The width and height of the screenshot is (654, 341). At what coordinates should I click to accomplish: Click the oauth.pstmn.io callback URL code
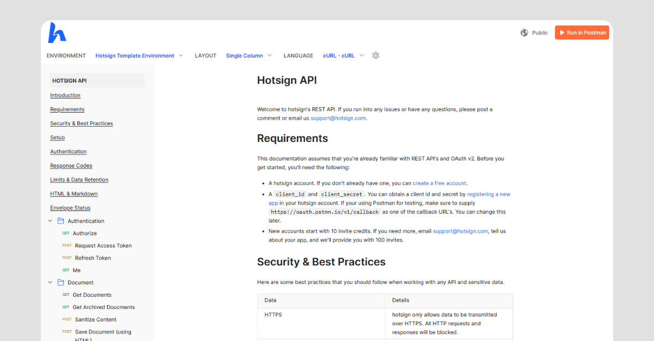[x=325, y=212]
